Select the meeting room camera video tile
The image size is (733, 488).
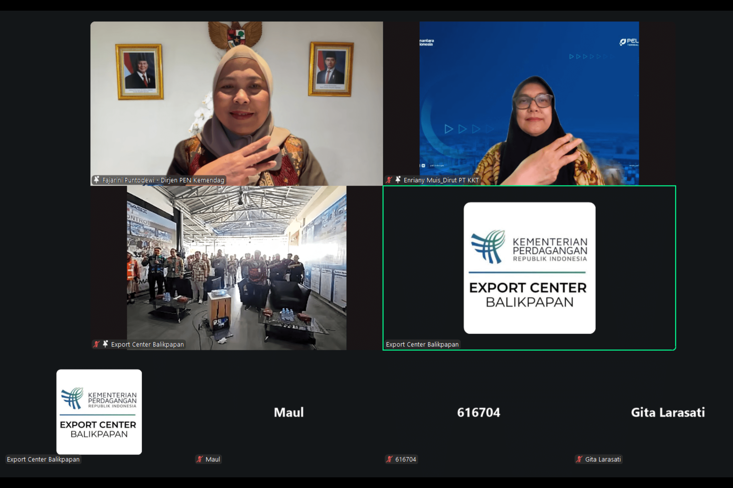(236, 268)
